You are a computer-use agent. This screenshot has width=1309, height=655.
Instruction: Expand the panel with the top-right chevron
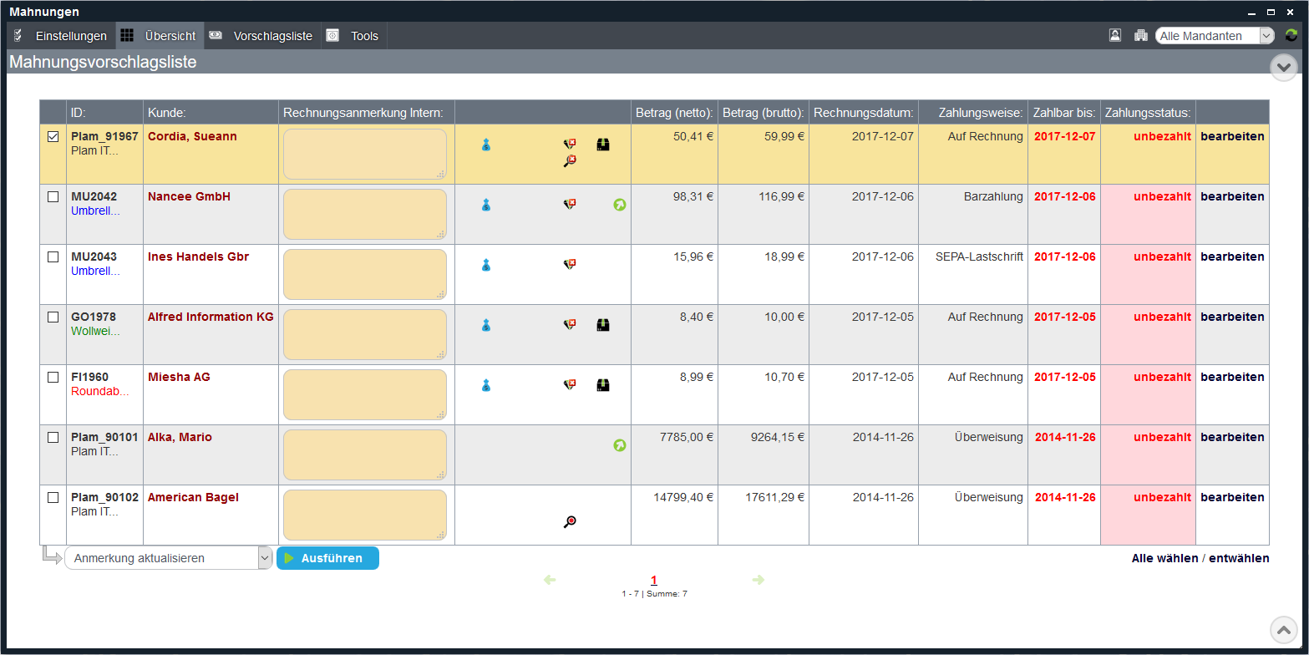pos(1283,67)
